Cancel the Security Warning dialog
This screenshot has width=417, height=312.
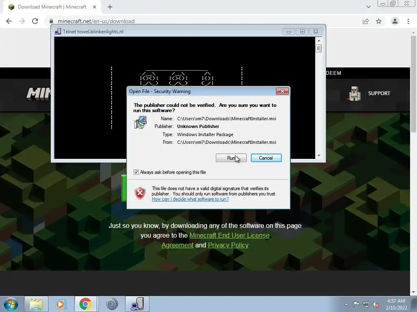click(x=266, y=158)
